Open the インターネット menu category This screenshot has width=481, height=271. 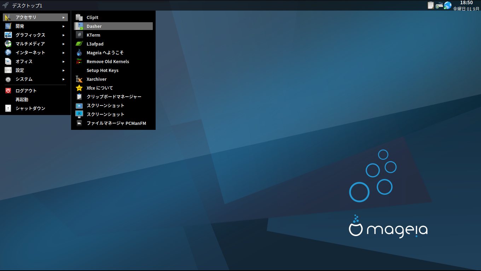(x=35, y=53)
